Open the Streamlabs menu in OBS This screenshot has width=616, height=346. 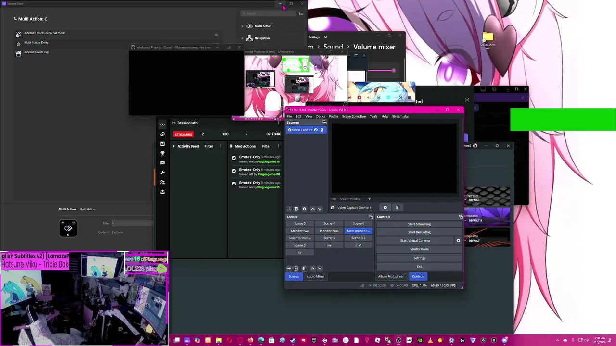(400, 116)
